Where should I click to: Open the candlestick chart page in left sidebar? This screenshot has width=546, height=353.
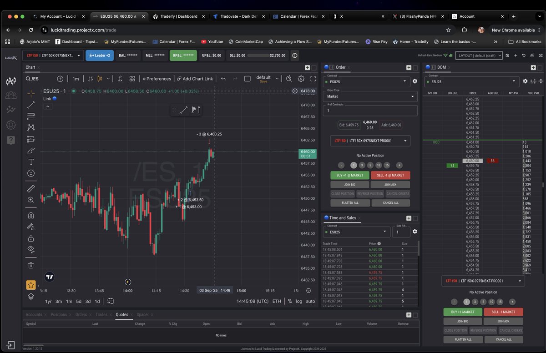tap(11, 81)
